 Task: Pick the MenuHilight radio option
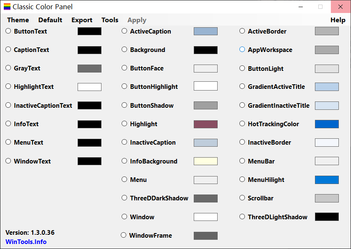(x=242, y=179)
